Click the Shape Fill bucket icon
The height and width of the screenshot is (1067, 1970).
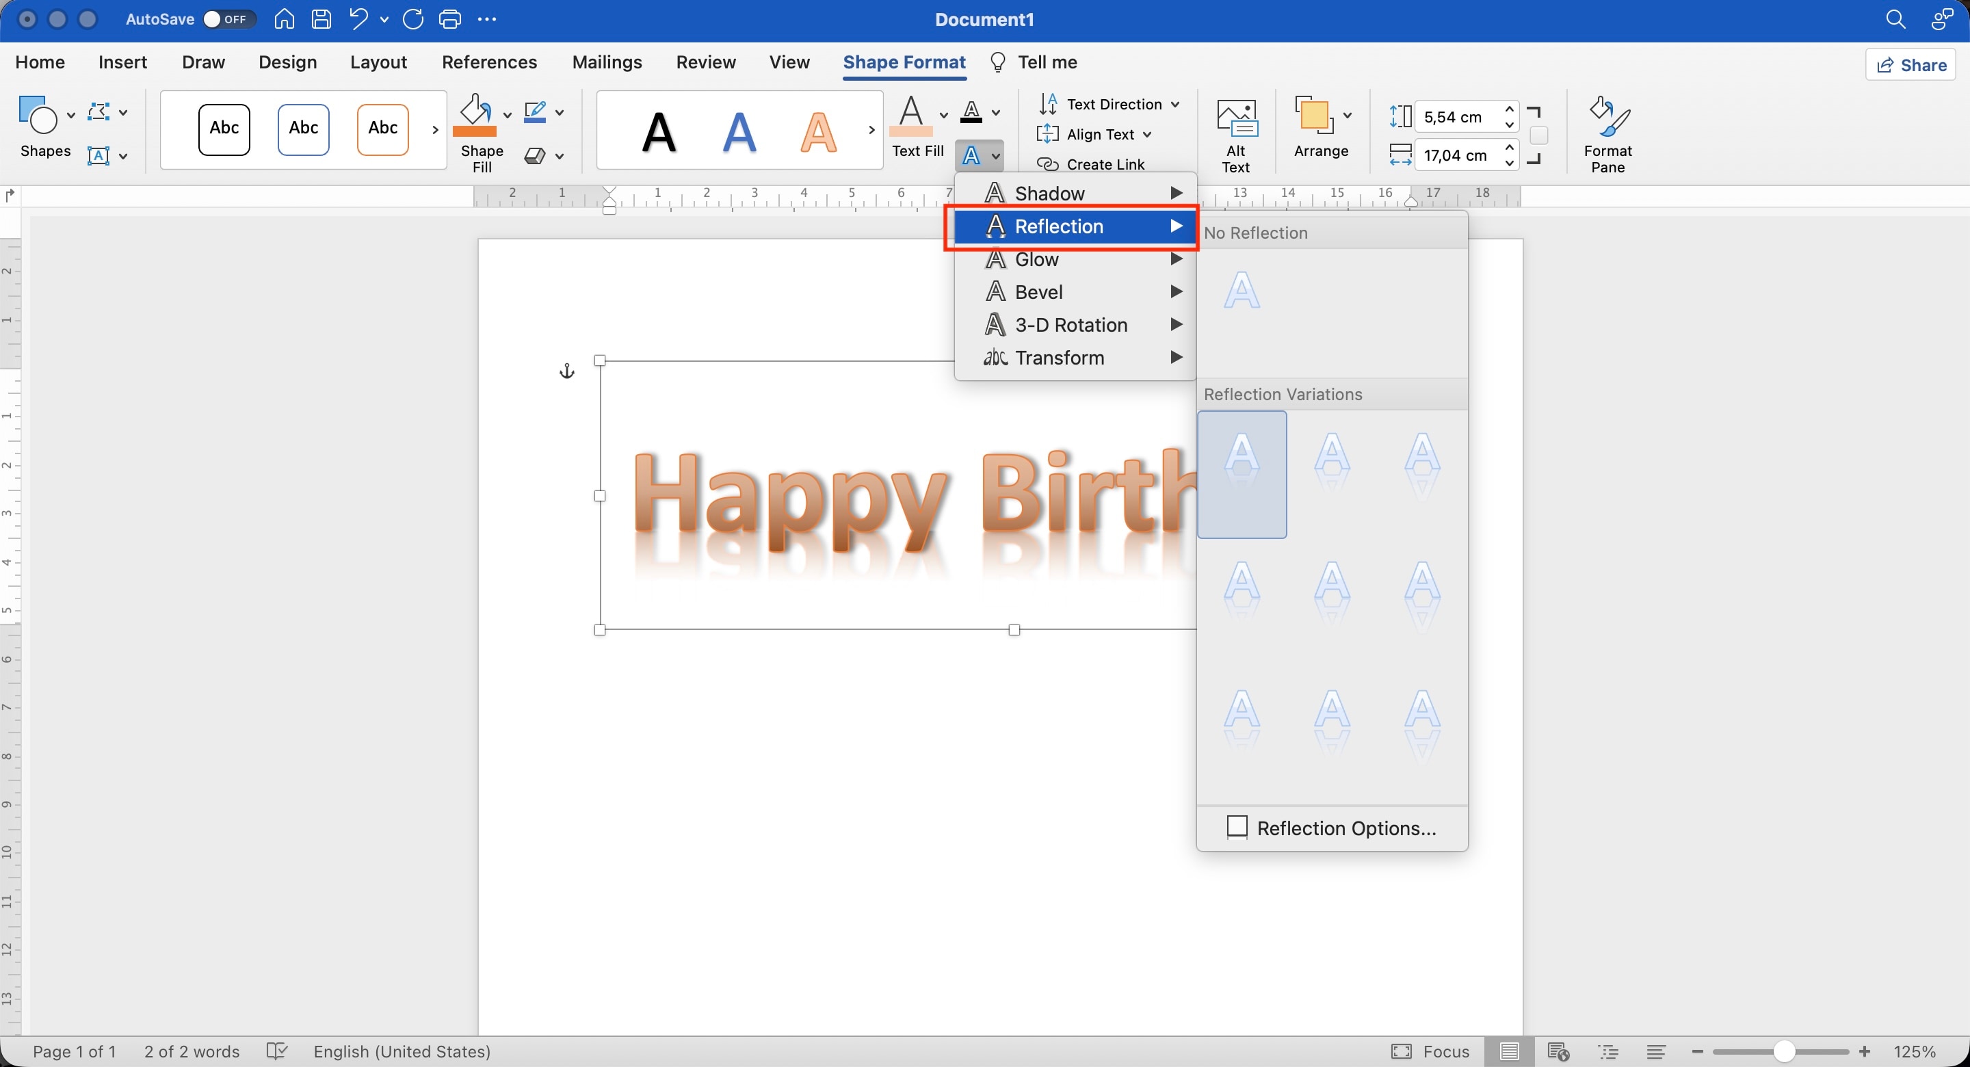[x=475, y=115]
